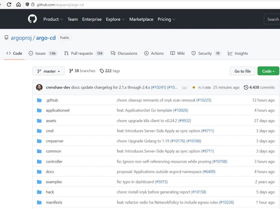Screen dimensions: 280x209
Task: Switch to the Actions tab
Action: click(x=154, y=53)
